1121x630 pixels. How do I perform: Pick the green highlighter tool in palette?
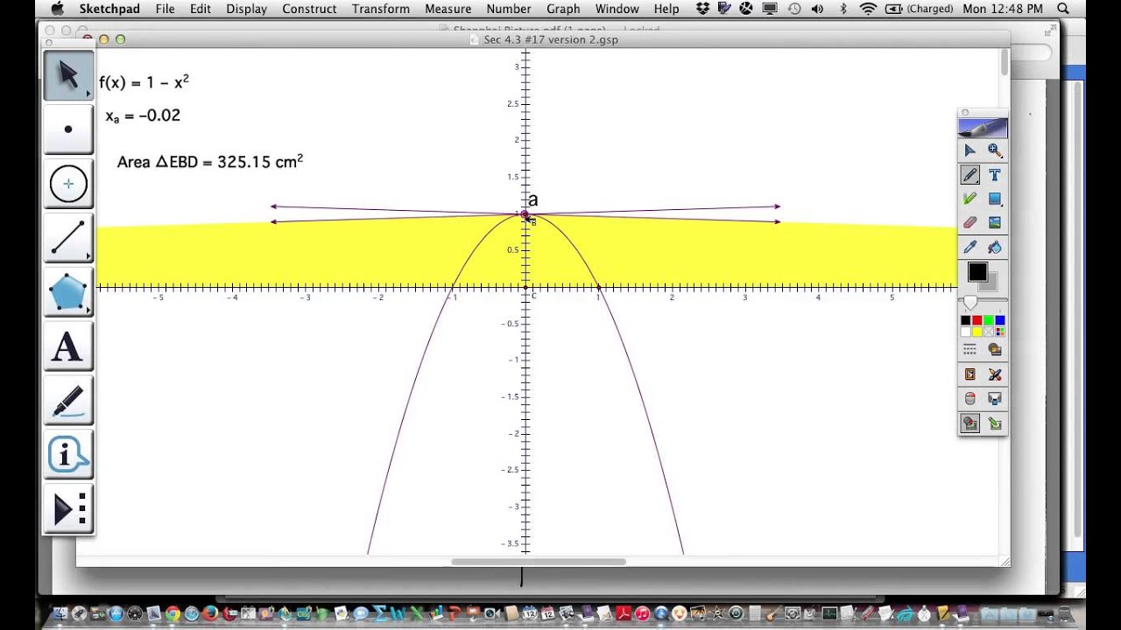970,199
